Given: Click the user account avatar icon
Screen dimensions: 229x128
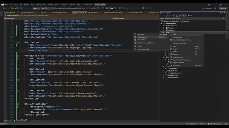Looking at the screenshot, I should coord(209,5).
